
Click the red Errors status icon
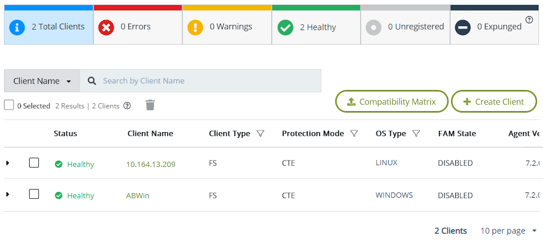(x=106, y=27)
